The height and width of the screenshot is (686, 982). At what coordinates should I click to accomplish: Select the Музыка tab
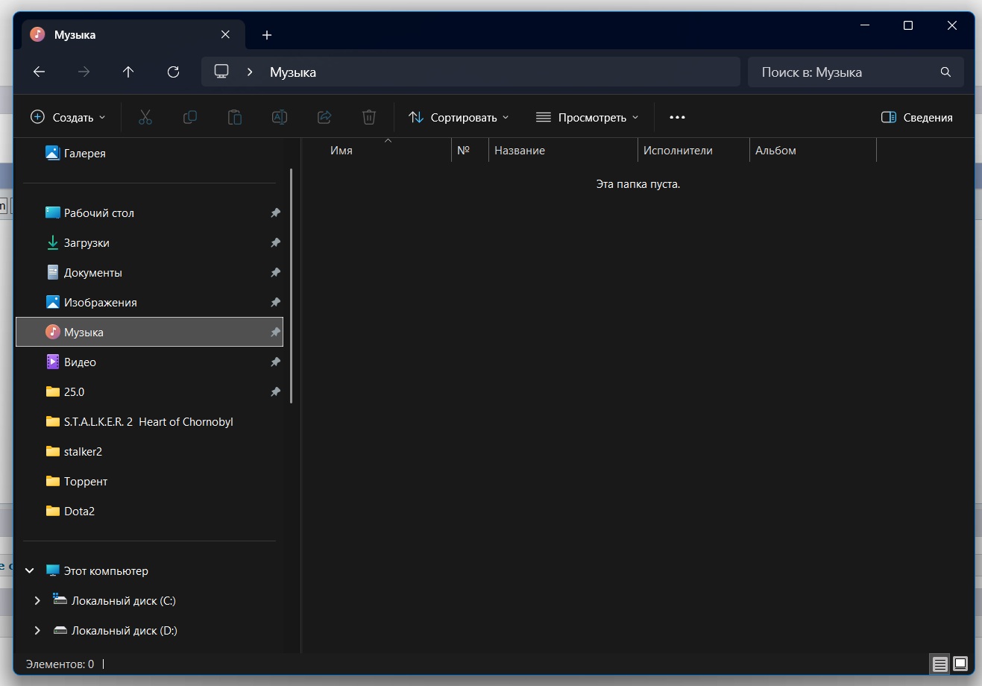[132, 35]
